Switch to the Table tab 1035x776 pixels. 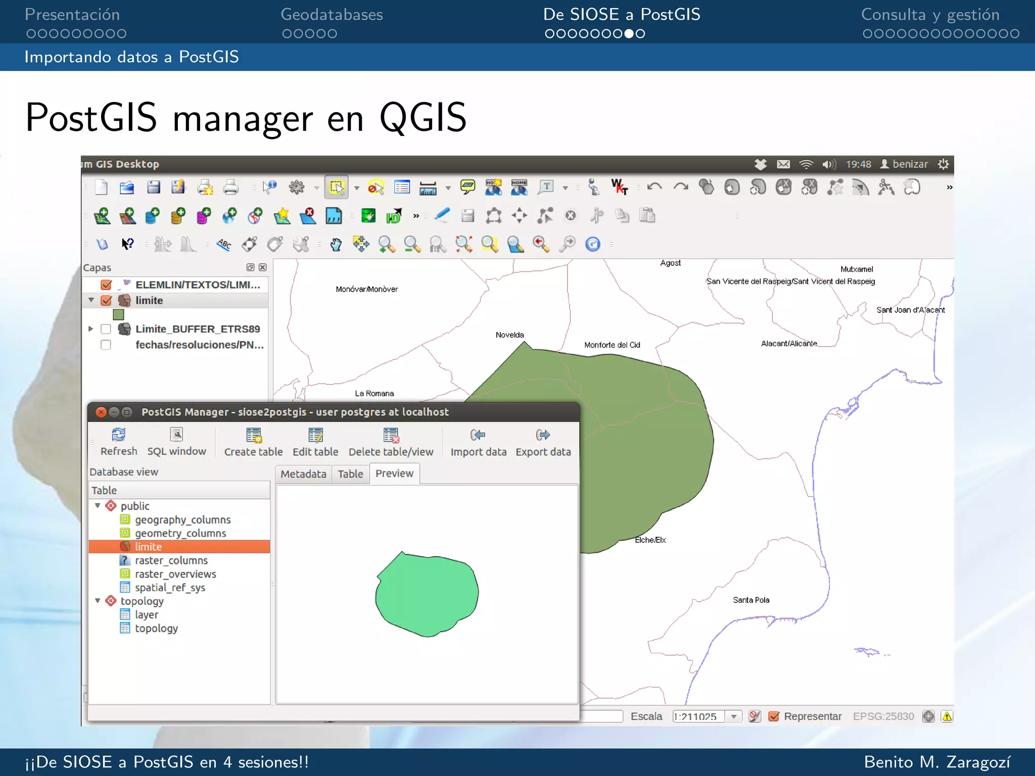(x=350, y=474)
